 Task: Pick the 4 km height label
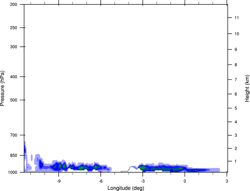click(x=236, y=122)
